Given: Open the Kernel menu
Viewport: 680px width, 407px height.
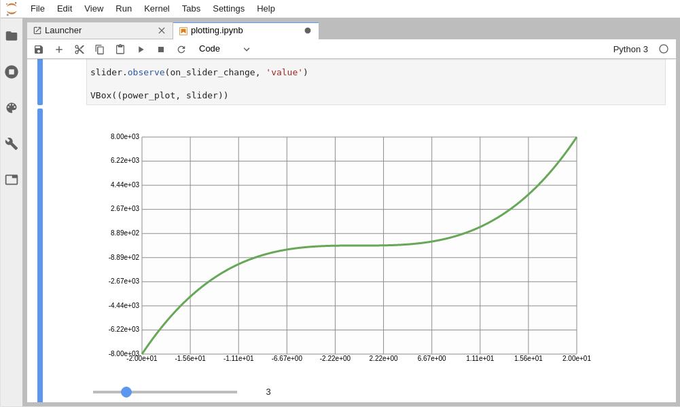Looking at the screenshot, I should coord(156,9).
